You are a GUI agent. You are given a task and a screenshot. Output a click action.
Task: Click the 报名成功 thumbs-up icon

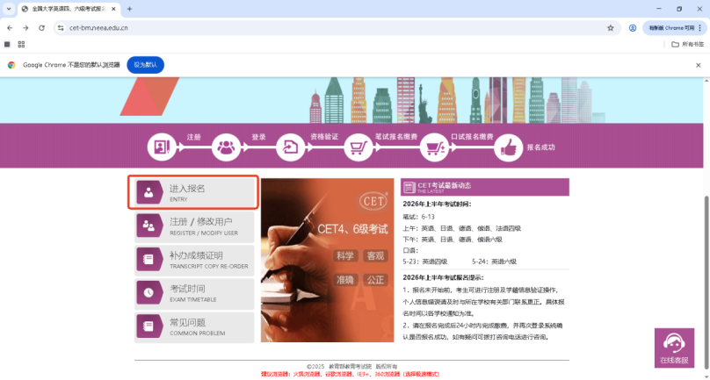[x=507, y=146]
